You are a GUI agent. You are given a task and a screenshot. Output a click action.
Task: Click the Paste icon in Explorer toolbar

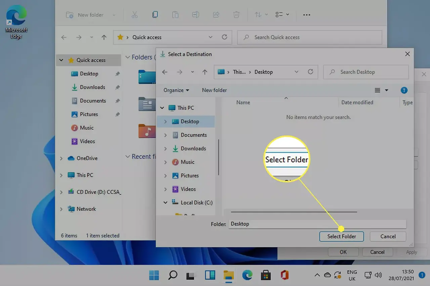[x=175, y=15]
